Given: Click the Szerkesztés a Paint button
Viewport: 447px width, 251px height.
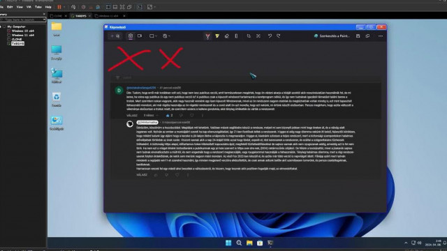Looking at the screenshot, I should (332, 36).
